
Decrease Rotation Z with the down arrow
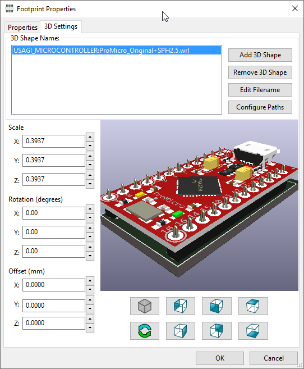click(90, 256)
